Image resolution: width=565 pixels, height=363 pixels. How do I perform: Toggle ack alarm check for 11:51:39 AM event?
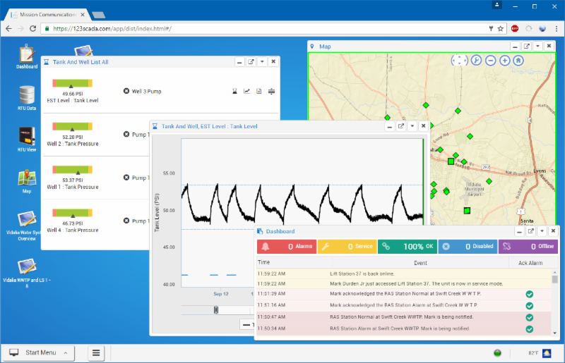pos(529,294)
